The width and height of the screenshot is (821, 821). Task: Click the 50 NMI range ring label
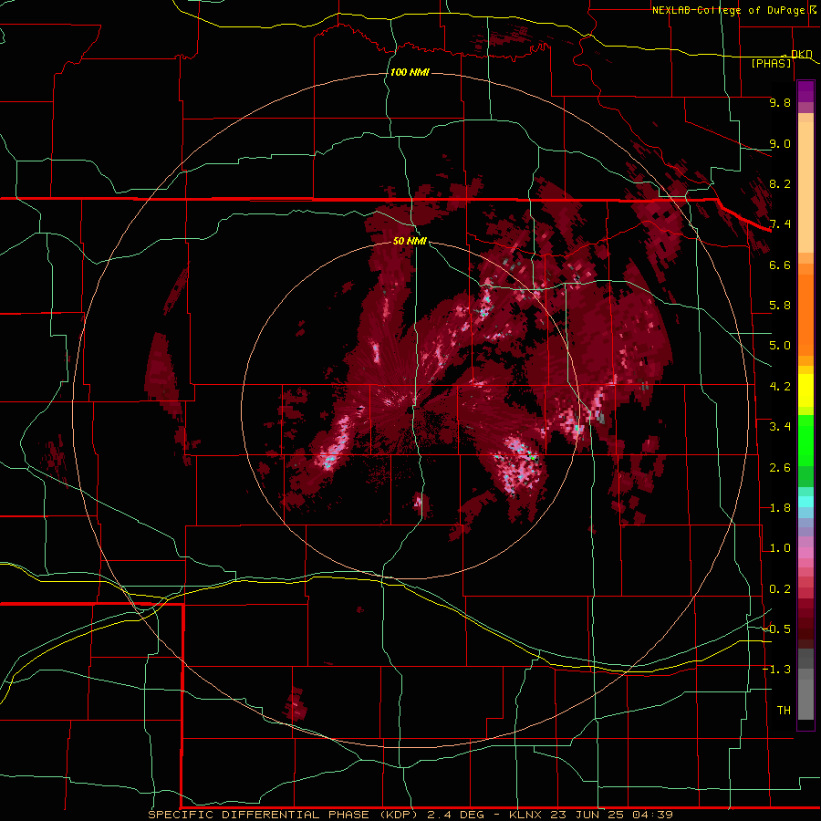[x=410, y=241]
